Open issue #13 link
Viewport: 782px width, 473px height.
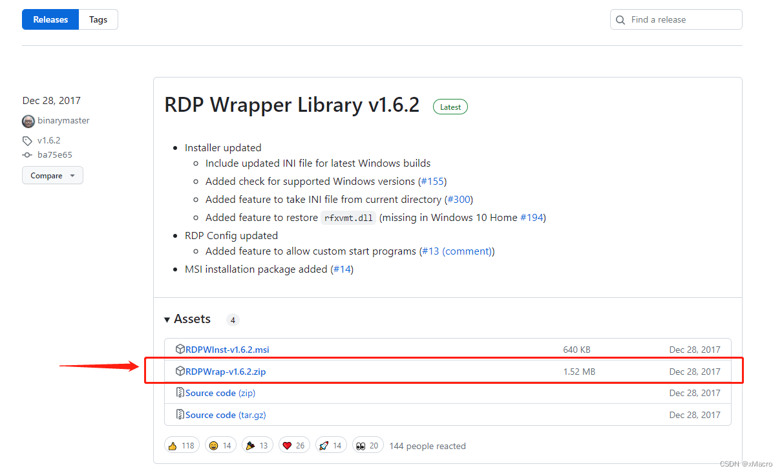click(x=430, y=251)
